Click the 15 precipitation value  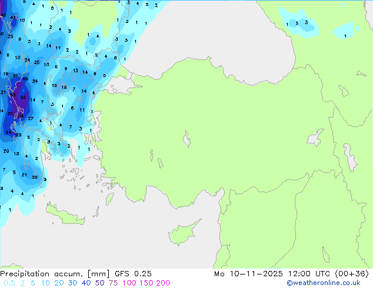coord(64,87)
